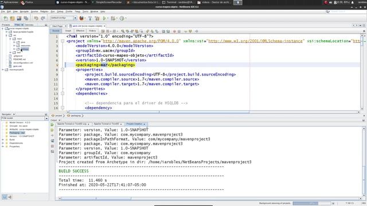Click the search magnifier icon beside top-right search field
Image resolution: width=367 pixels, height=206 pixels.
click(x=327, y=11)
